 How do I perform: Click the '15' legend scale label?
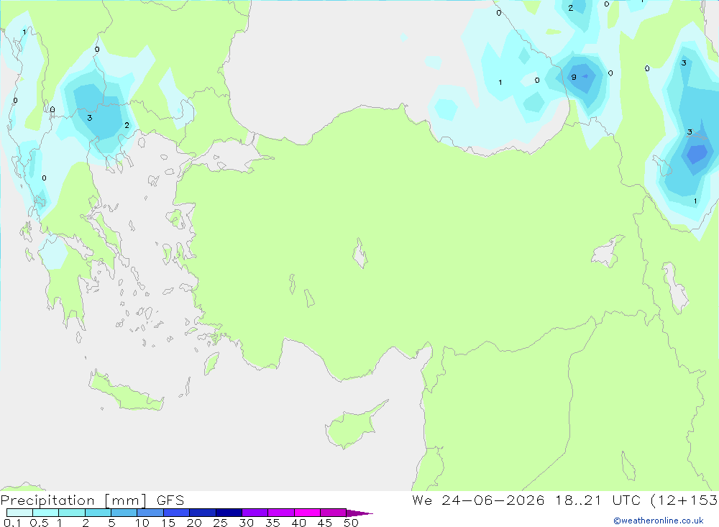(168, 523)
